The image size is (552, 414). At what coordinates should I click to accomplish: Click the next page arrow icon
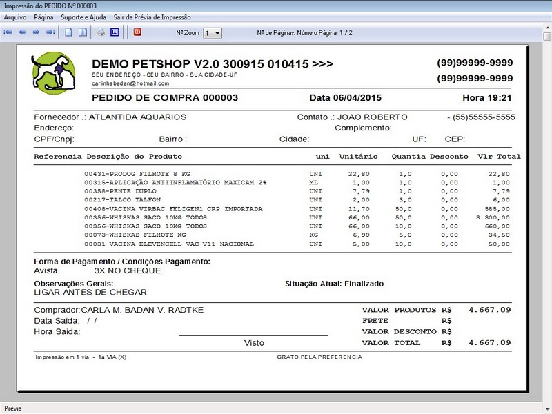[x=36, y=32]
